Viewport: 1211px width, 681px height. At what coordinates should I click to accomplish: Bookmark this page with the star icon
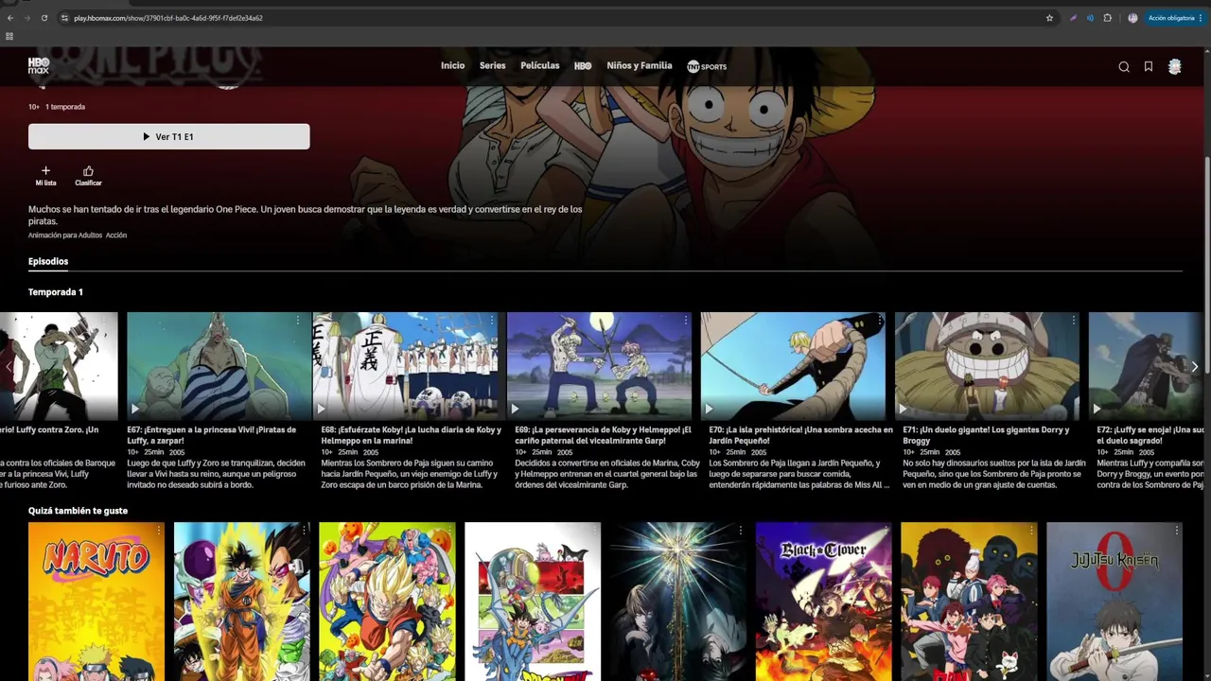click(x=1049, y=18)
